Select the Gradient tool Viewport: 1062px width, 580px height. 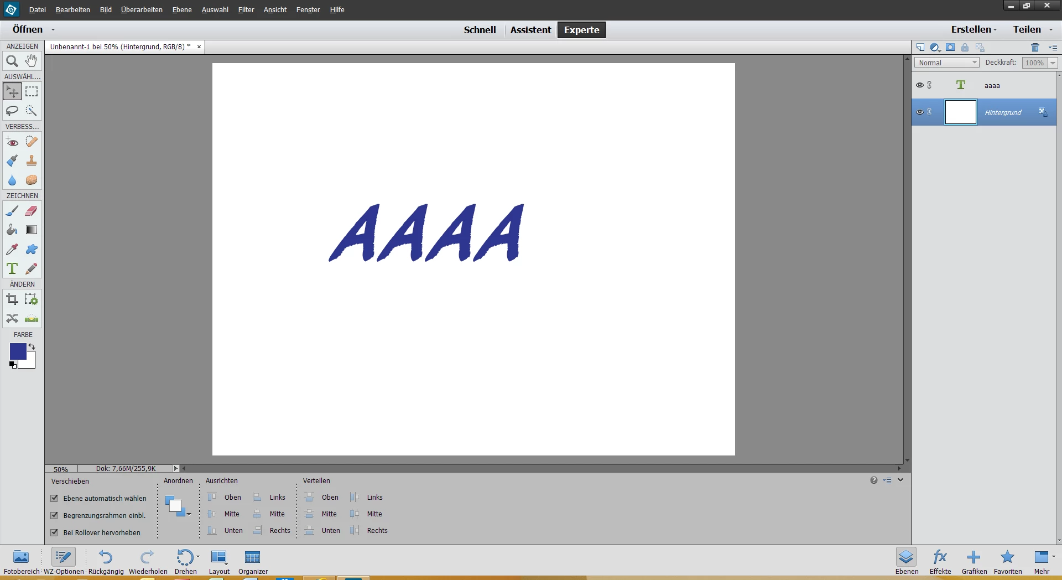pyautogui.click(x=32, y=230)
